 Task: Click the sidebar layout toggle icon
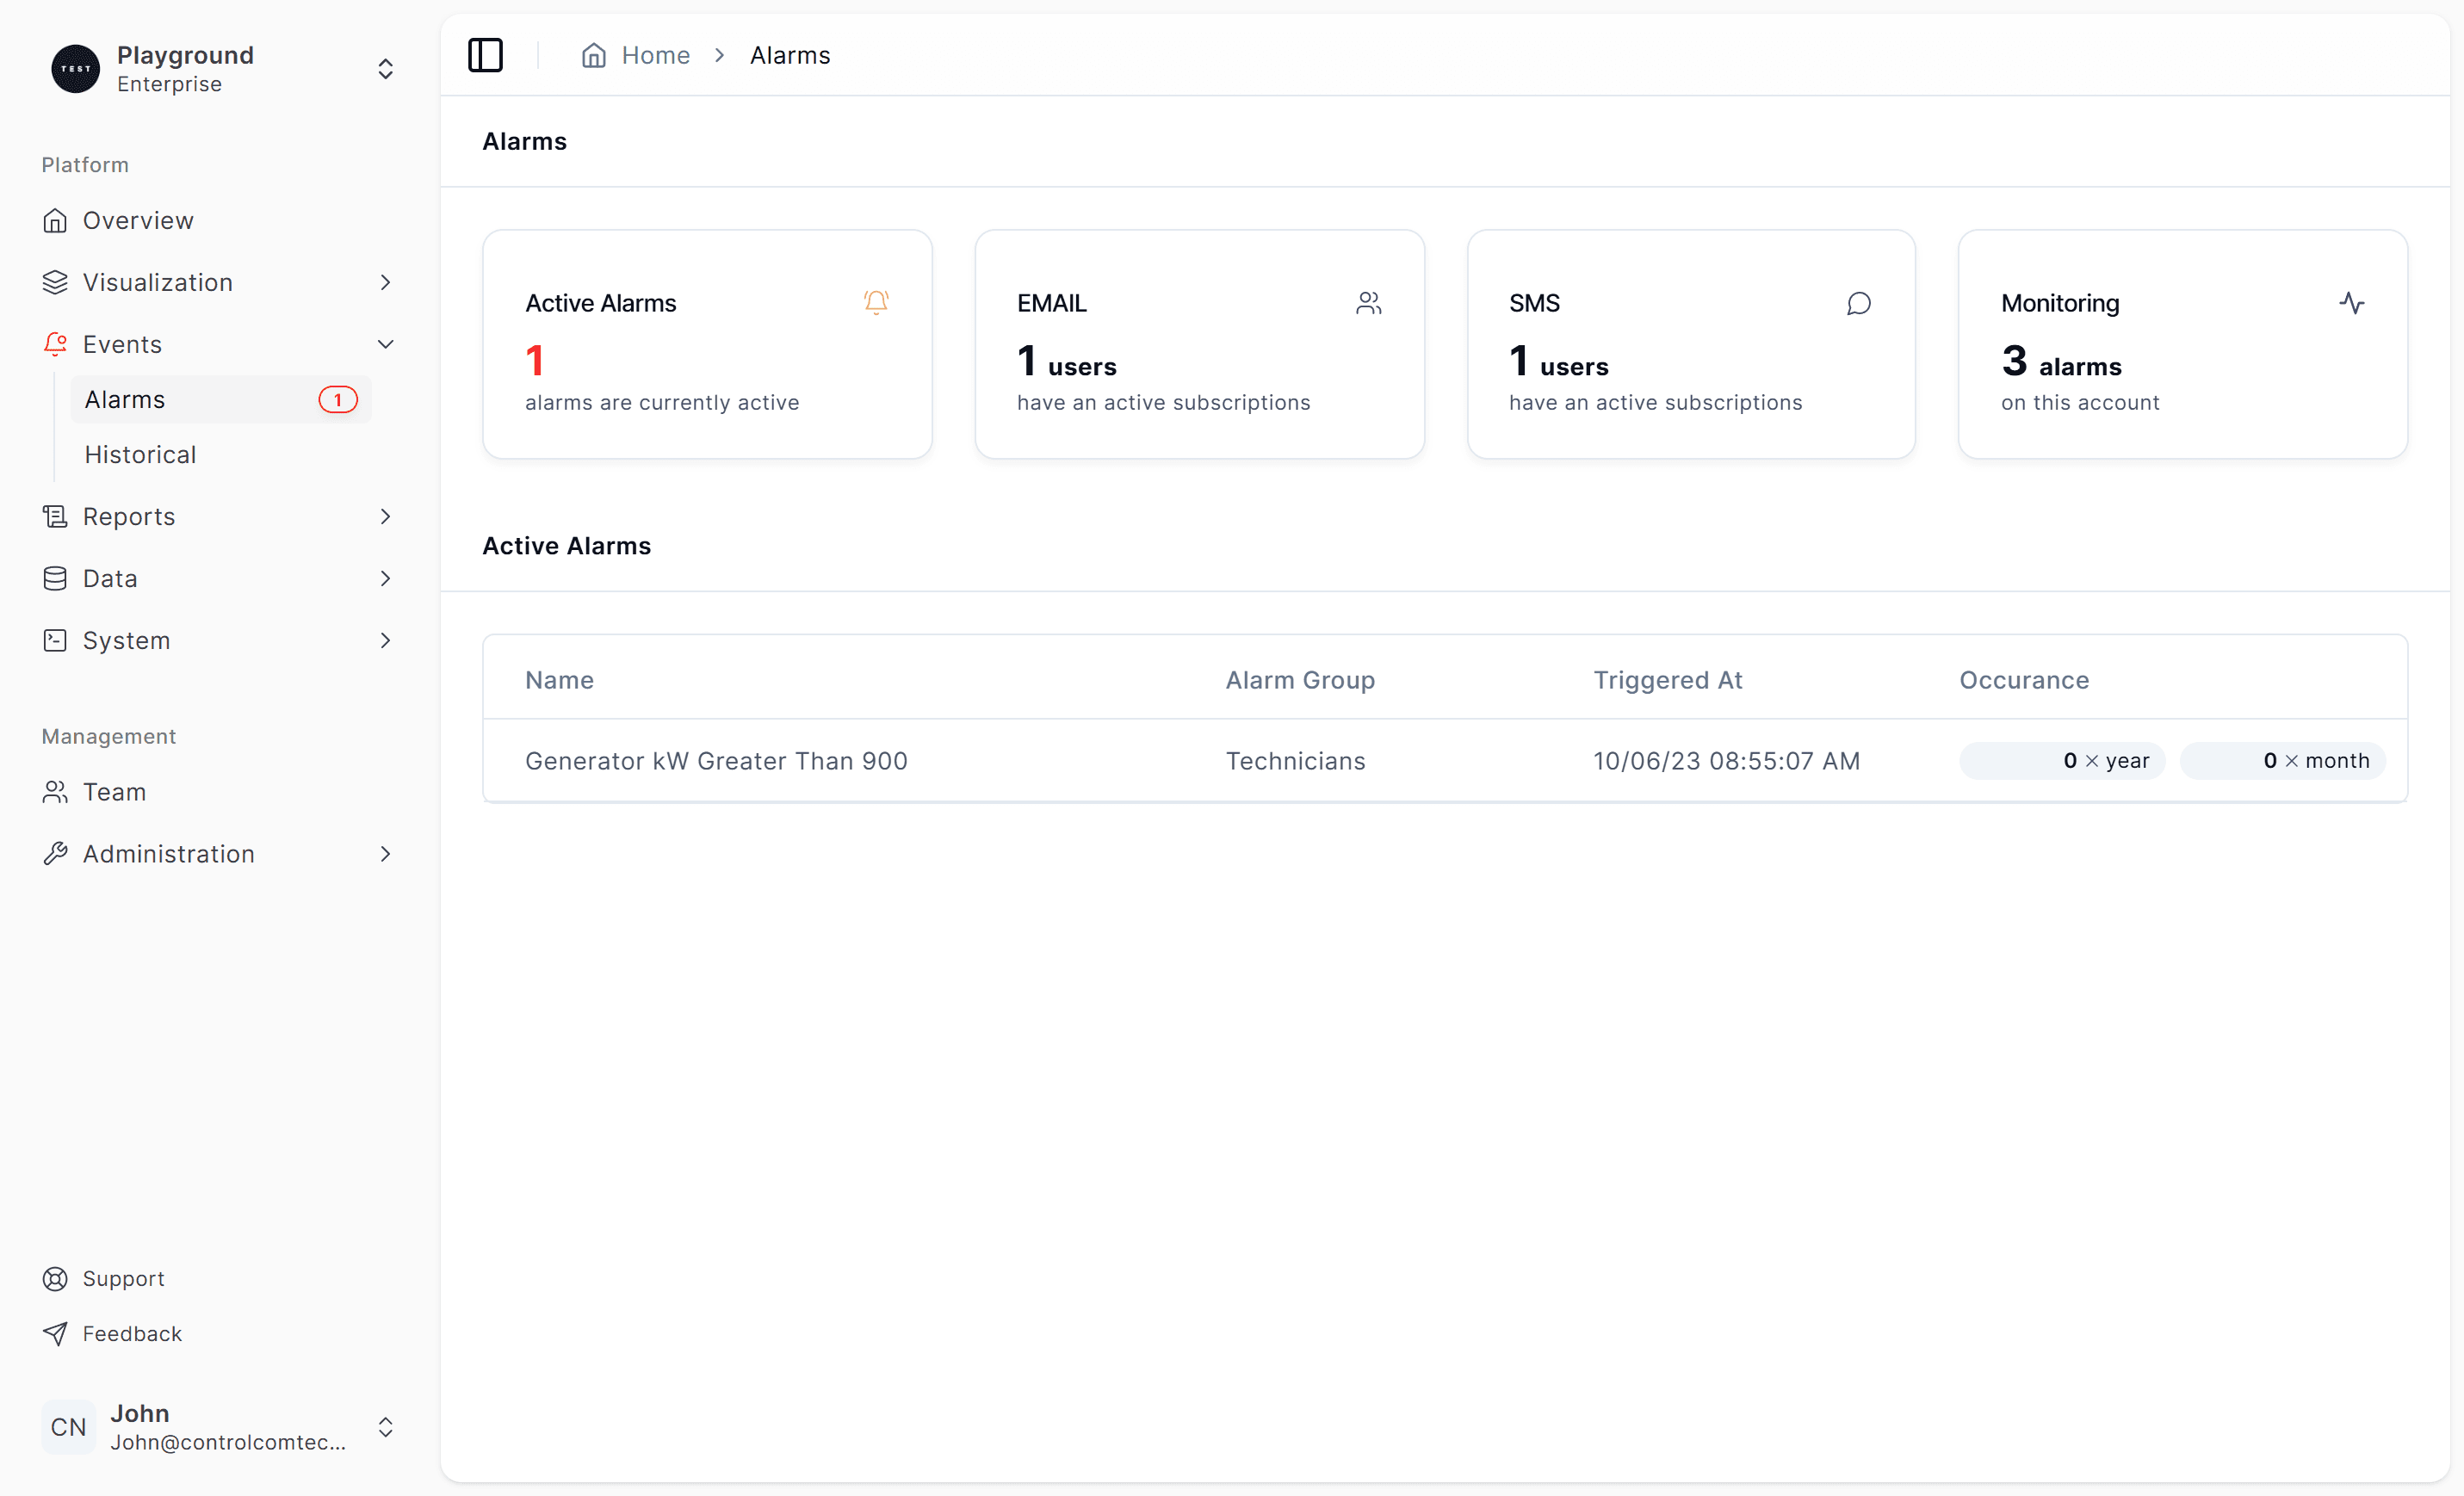[486, 54]
